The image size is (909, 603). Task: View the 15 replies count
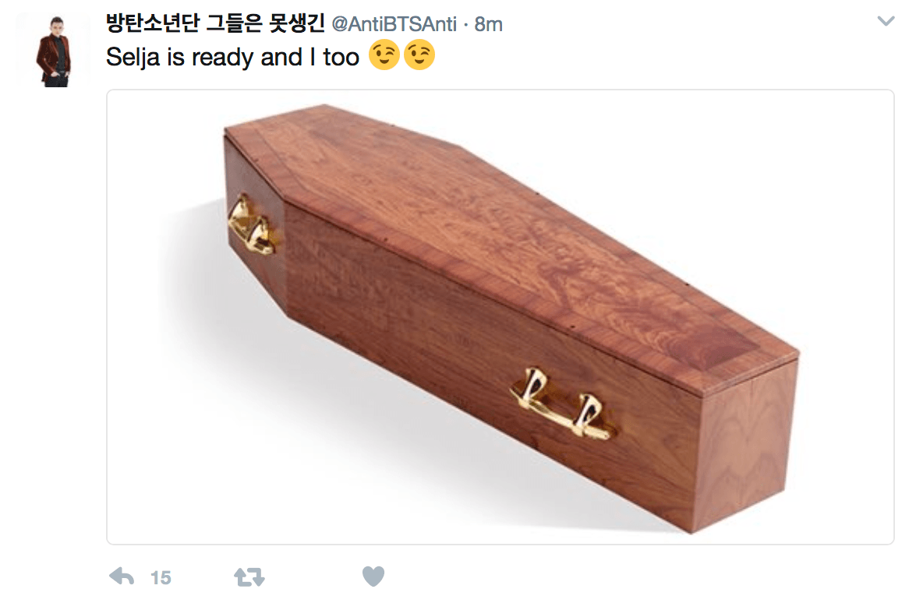(x=161, y=577)
